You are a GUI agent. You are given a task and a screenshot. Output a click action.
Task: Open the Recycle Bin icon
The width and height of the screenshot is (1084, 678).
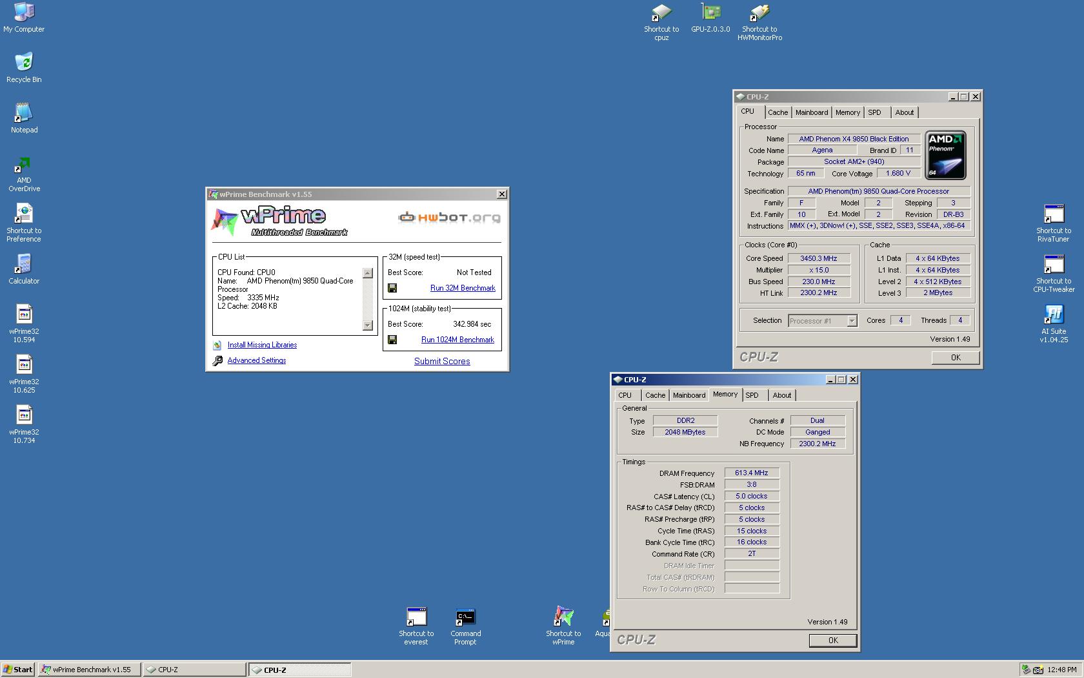click(x=24, y=68)
